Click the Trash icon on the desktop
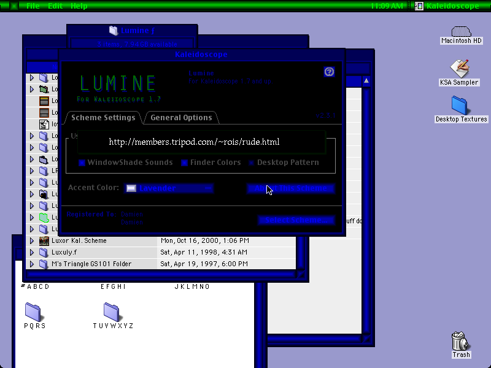The image size is (491, 368). click(x=460, y=341)
